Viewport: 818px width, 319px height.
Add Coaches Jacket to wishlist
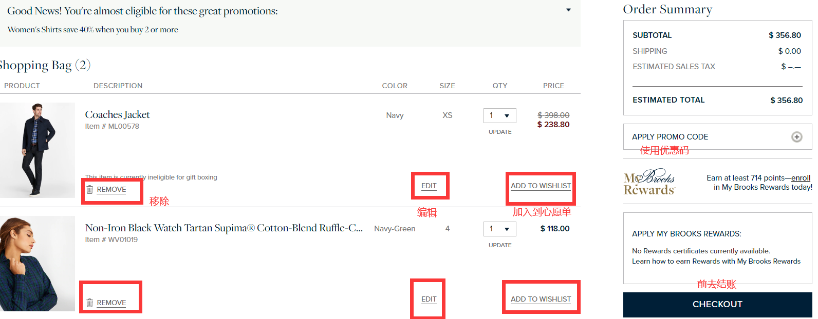541,186
